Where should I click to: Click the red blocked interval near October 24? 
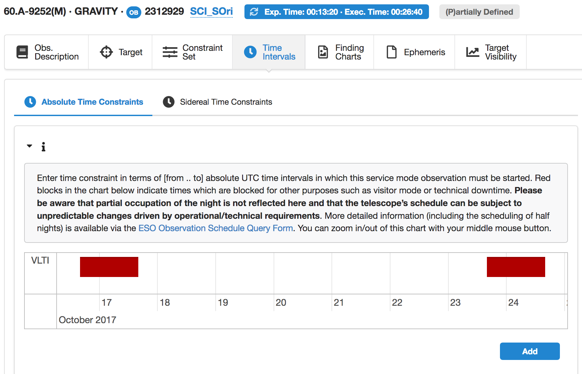(516, 267)
